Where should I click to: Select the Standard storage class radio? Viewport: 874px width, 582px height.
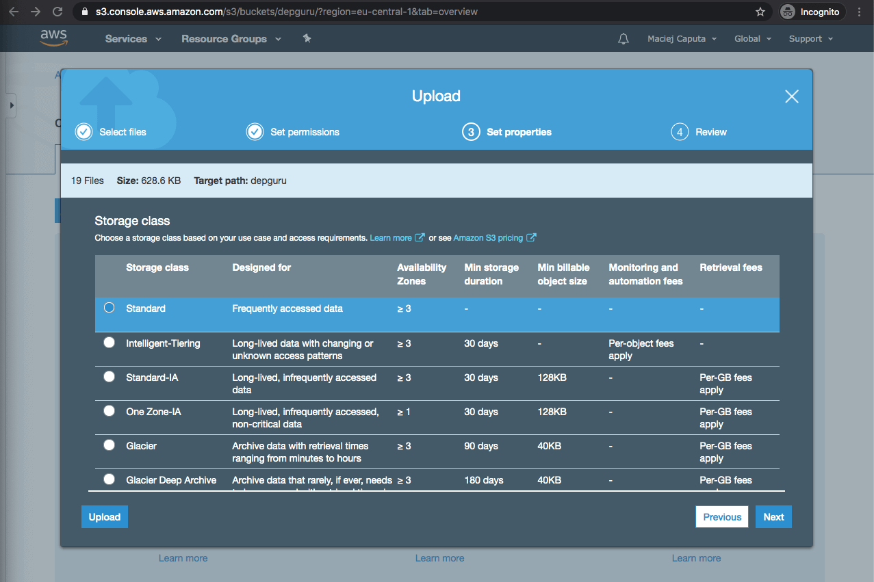(x=110, y=308)
